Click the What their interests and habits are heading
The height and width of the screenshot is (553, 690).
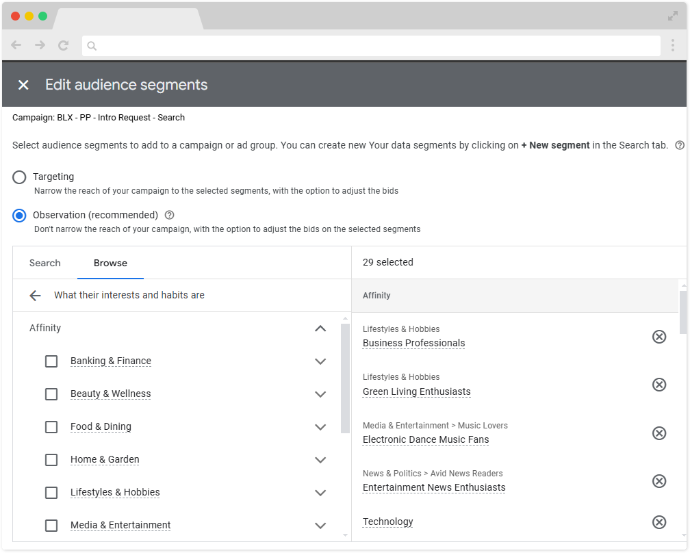click(x=129, y=295)
